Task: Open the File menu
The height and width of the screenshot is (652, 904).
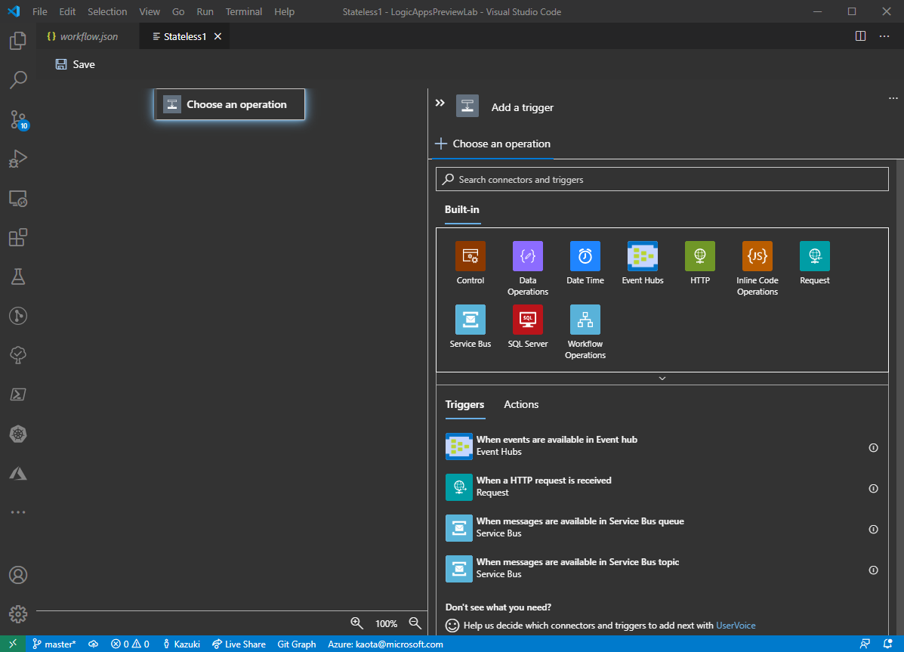Action: coord(40,11)
